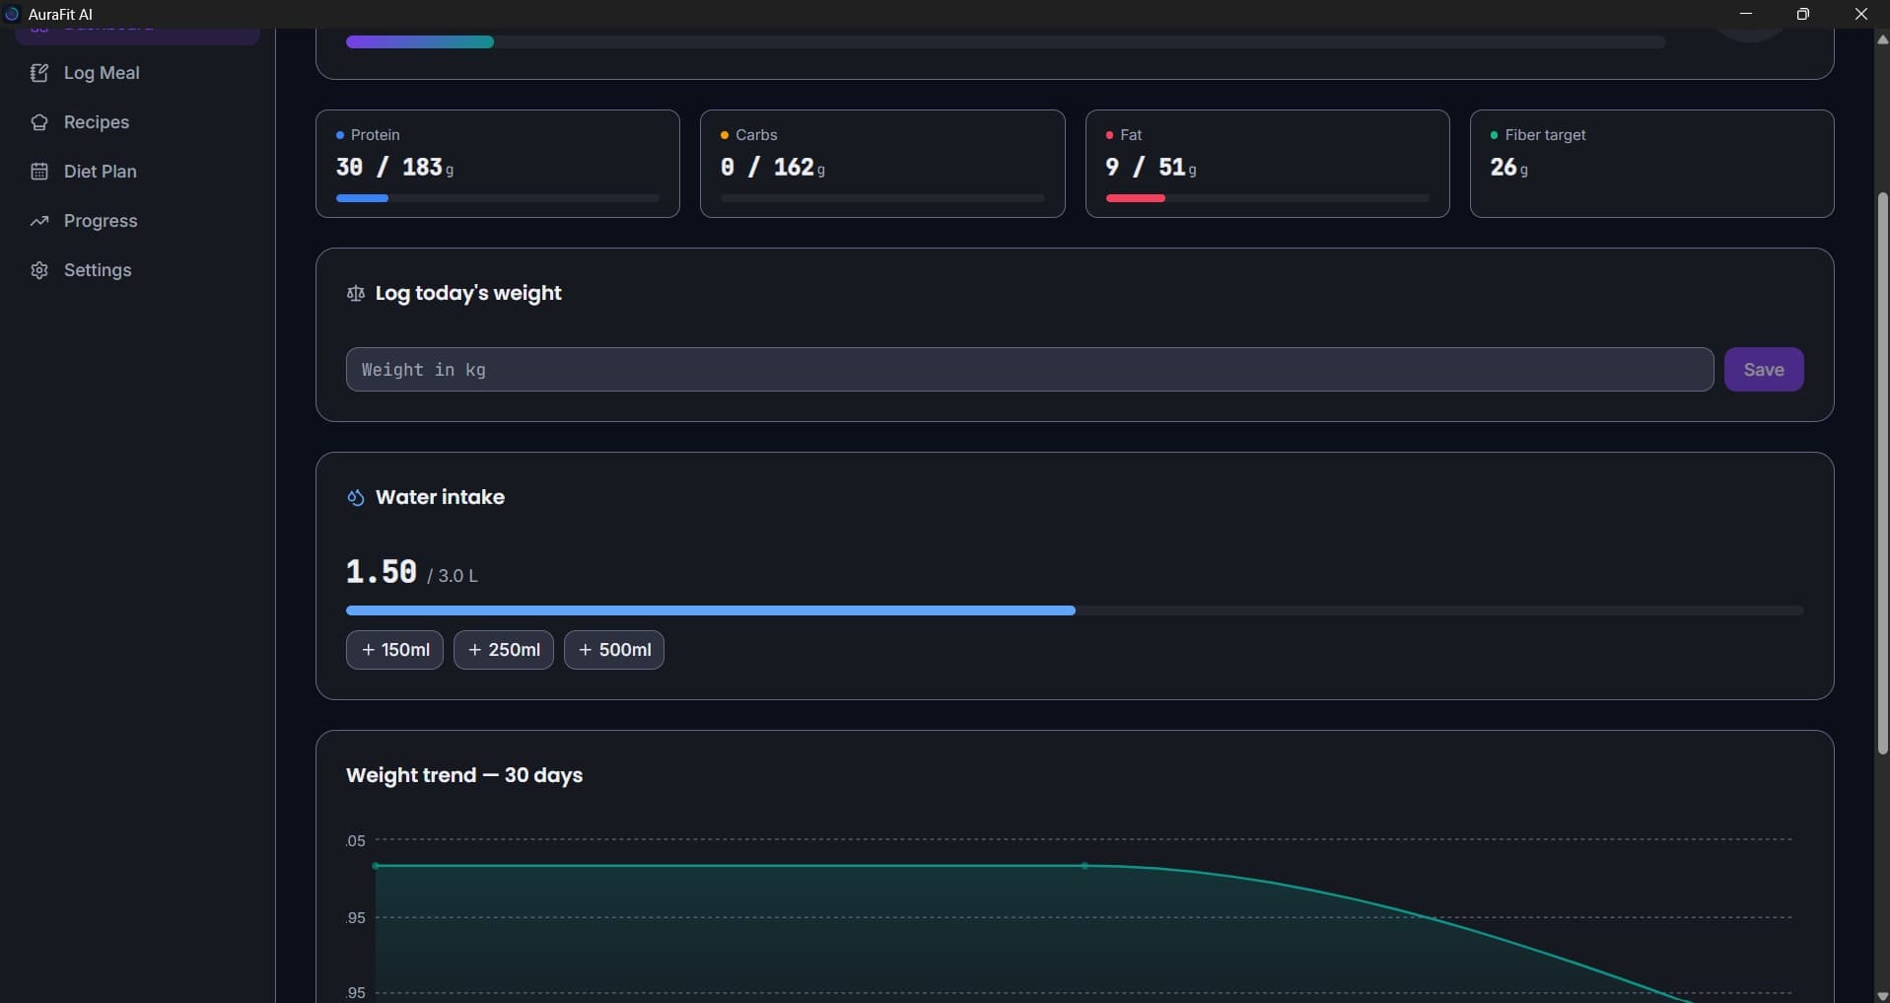Image resolution: width=1890 pixels, height=1003 pixels.
Task: Focus the Weight in kg input field
Action: point(1029,369)
